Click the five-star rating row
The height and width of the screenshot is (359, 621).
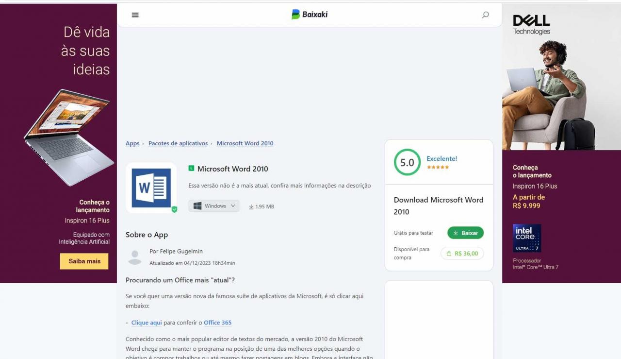click(x=438, y=167)
